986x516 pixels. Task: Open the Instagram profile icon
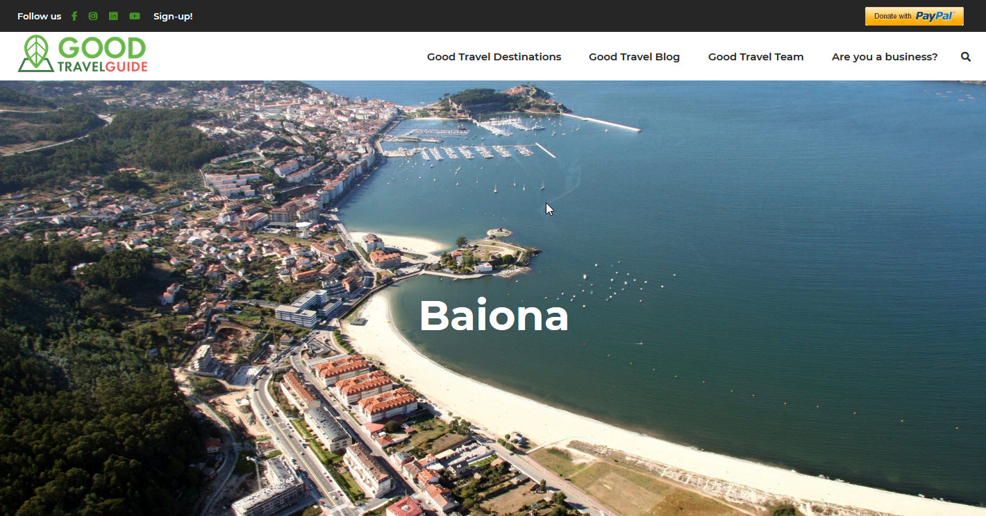93,16
